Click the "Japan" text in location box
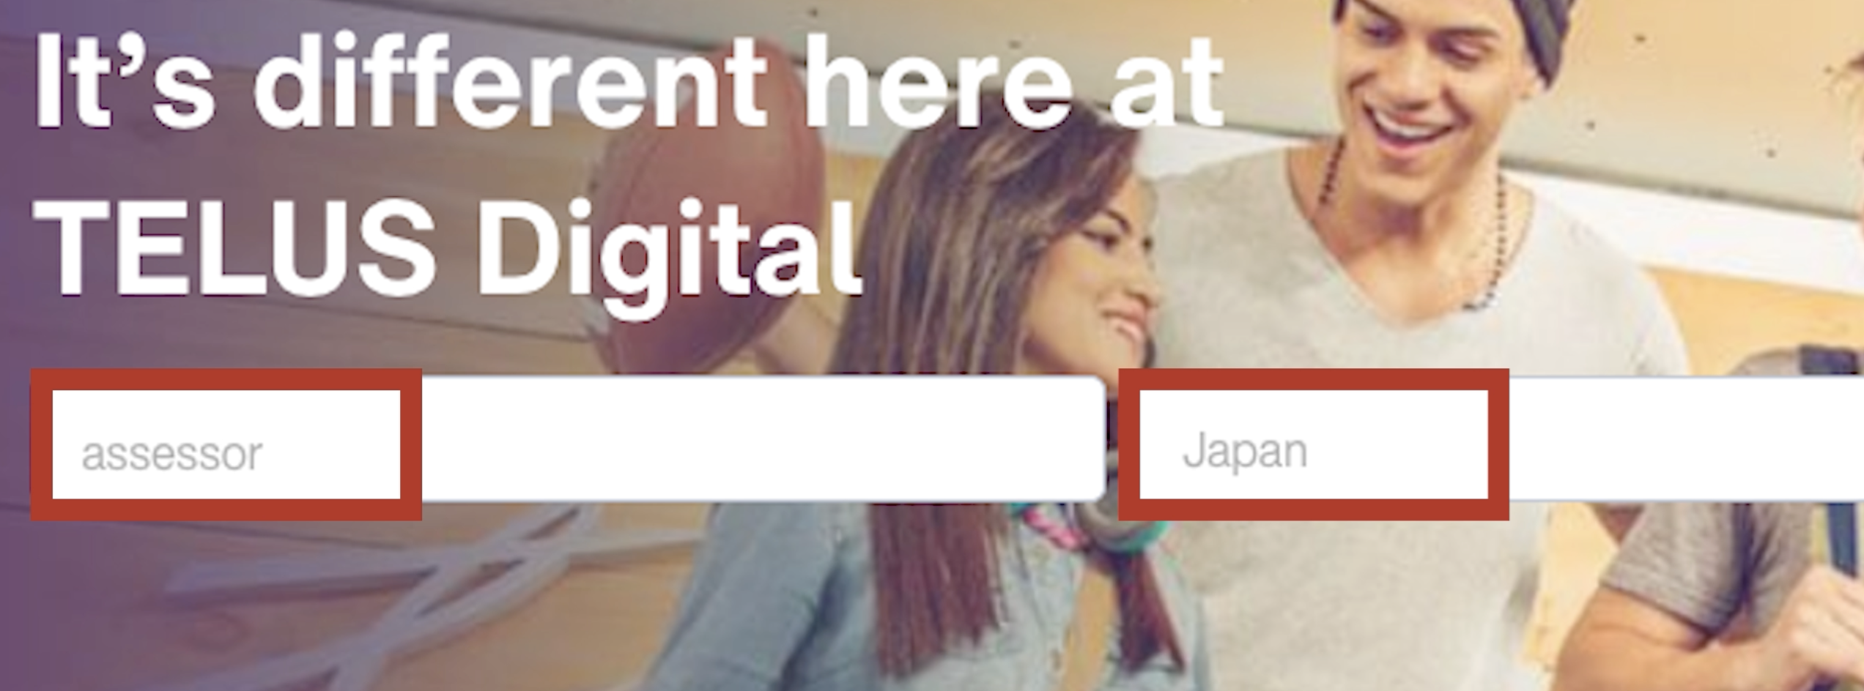This screenshot has height=691, width=1864. click(1244, 452)
